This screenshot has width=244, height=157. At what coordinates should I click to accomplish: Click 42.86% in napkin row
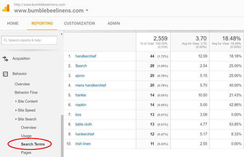point(235,105)
